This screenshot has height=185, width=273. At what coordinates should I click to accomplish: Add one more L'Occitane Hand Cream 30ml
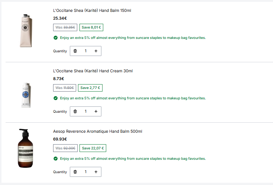(x=96, y=111)
